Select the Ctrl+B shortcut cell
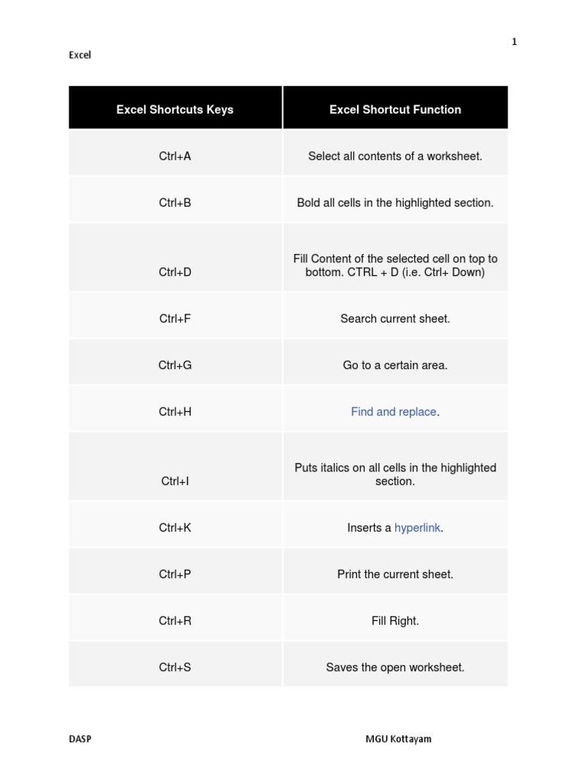Viewport: 586px width, 781px height. tap(175, 203)
